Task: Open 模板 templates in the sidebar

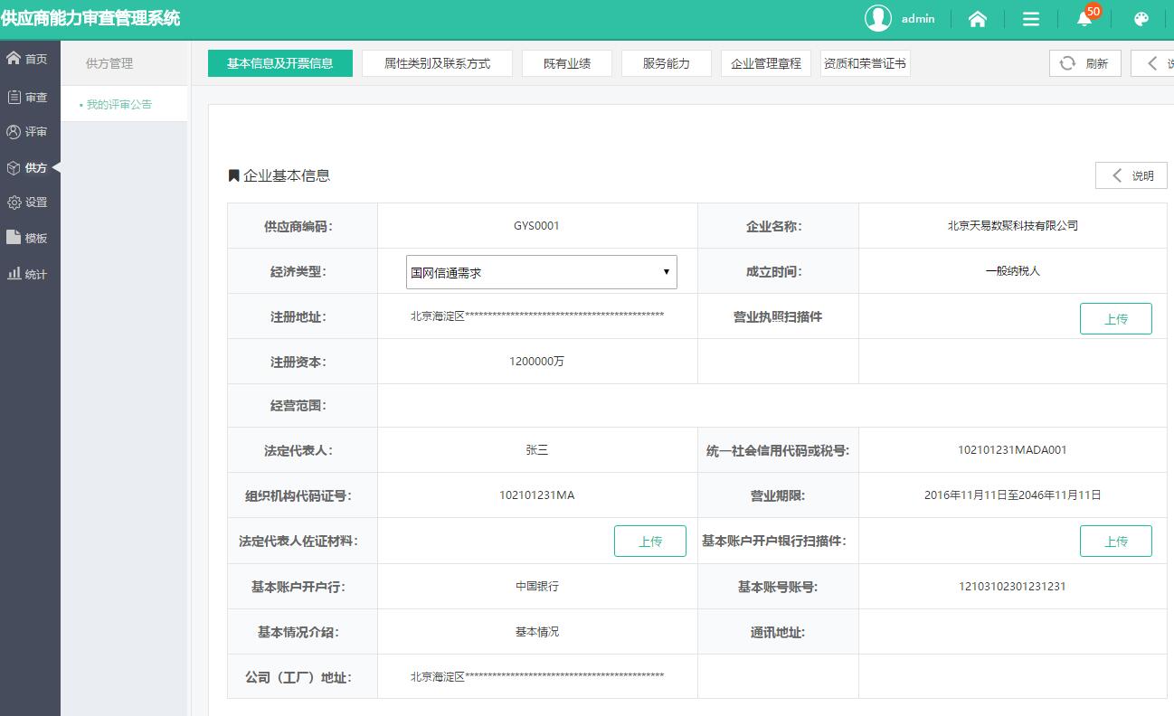Action: (x=27, y=238)
